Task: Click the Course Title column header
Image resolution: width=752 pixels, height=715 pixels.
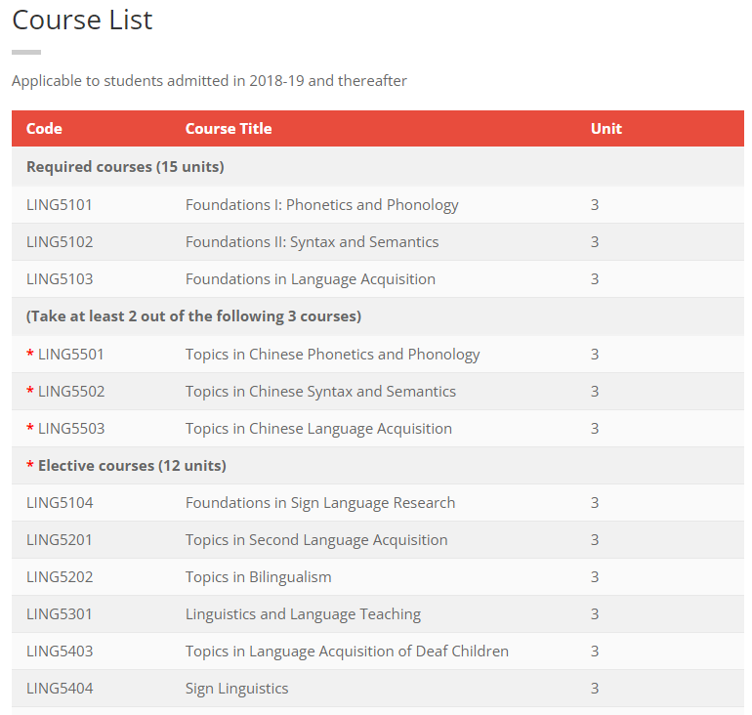Action: [229, 129]
